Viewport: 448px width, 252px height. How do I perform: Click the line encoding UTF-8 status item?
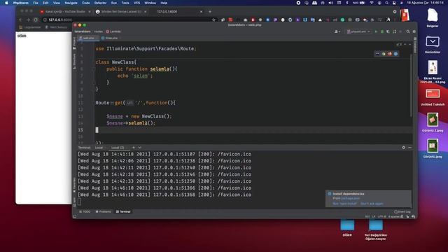pos(382,216)
